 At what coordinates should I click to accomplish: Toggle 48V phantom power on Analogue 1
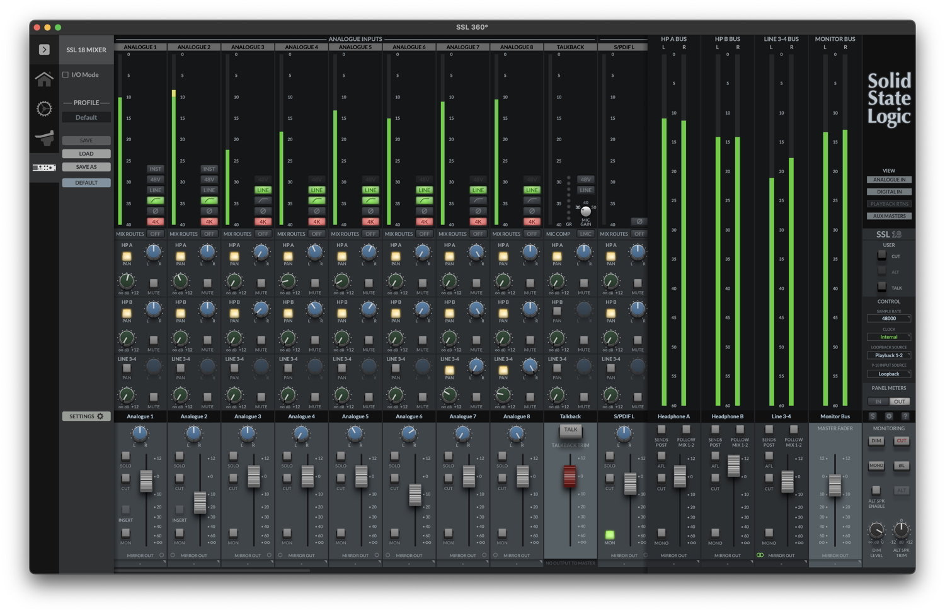(155, 180)
